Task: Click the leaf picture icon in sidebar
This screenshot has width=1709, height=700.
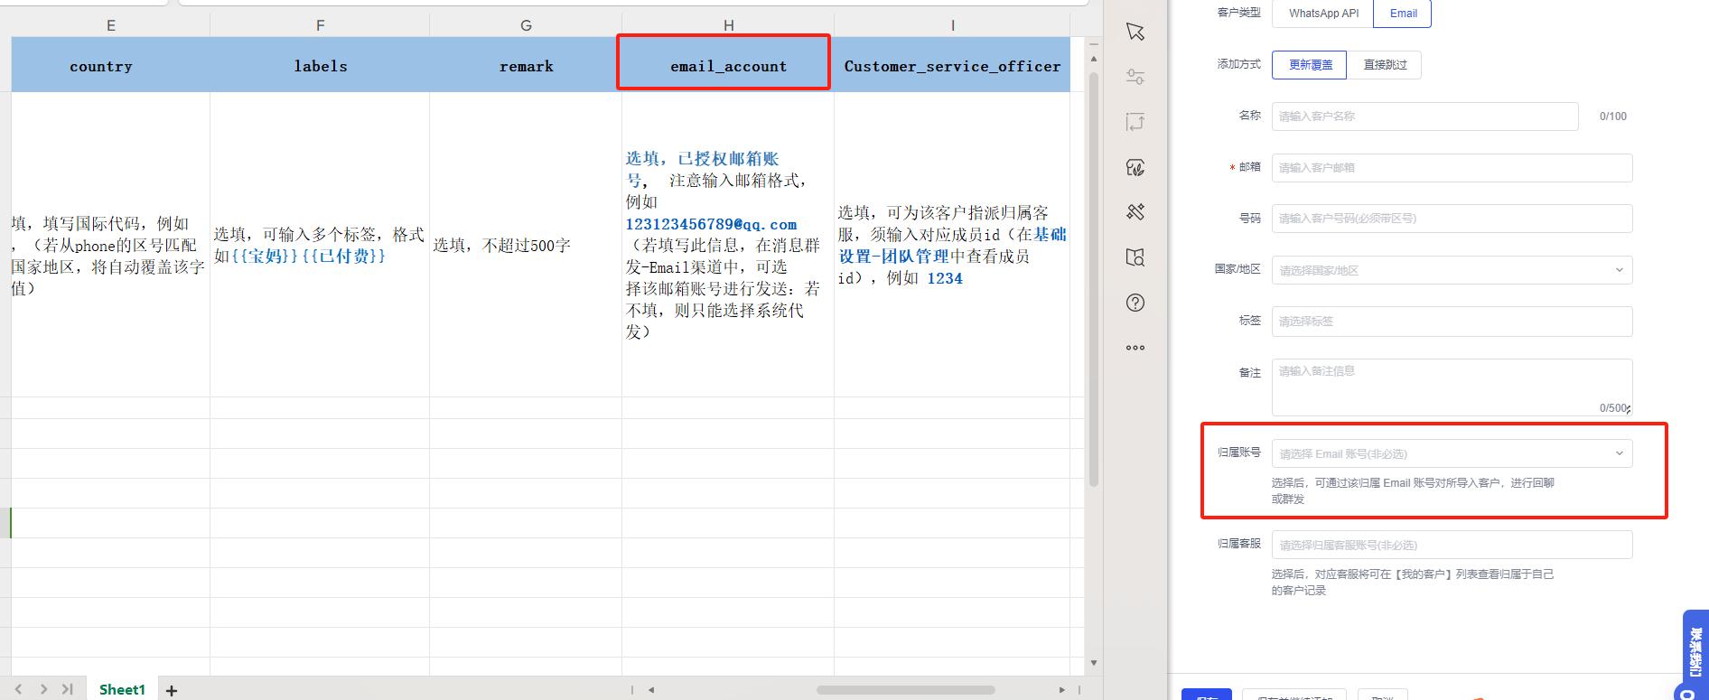Action: pyautogui.click(x=1135, y=167)
